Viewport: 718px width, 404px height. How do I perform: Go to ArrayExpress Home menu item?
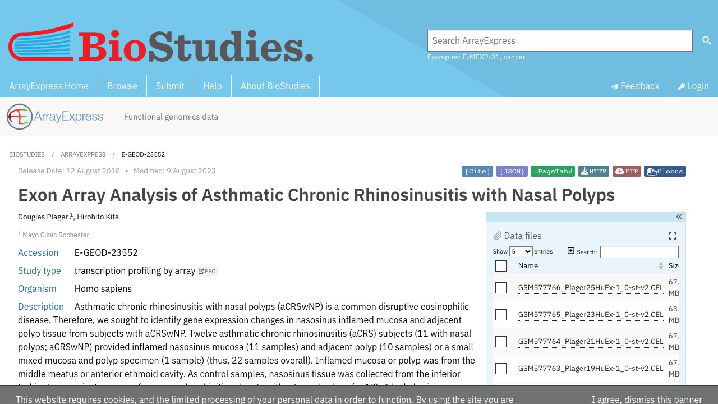pyautogui.click(x=49, y=86)
